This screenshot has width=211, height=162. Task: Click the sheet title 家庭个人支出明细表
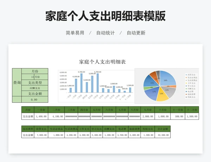[x=102, y=62]
